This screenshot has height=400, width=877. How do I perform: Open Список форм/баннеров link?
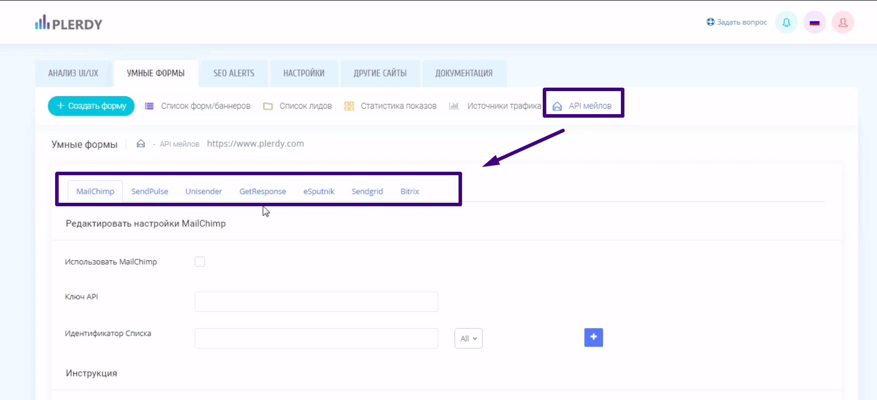point(205,106)
